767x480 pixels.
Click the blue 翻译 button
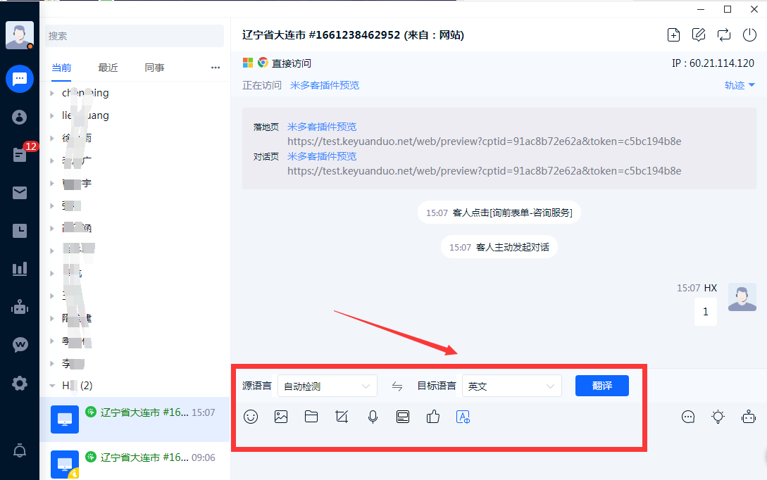tap(601, 386)
